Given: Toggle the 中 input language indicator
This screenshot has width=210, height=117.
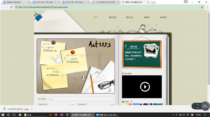Looking at the screenshot, I should point(188,115).
